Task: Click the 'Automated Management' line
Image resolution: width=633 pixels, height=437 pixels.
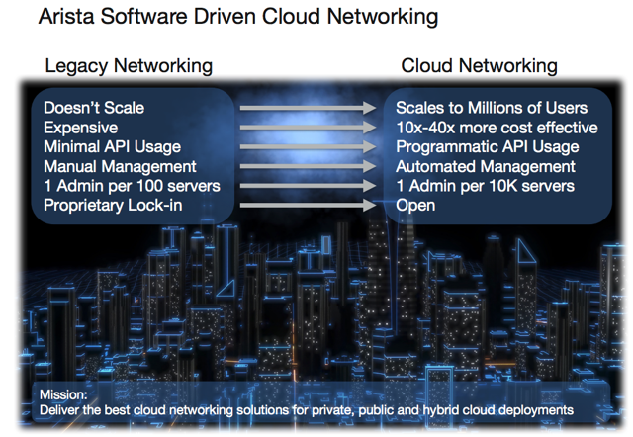Action: click(486, 167)
